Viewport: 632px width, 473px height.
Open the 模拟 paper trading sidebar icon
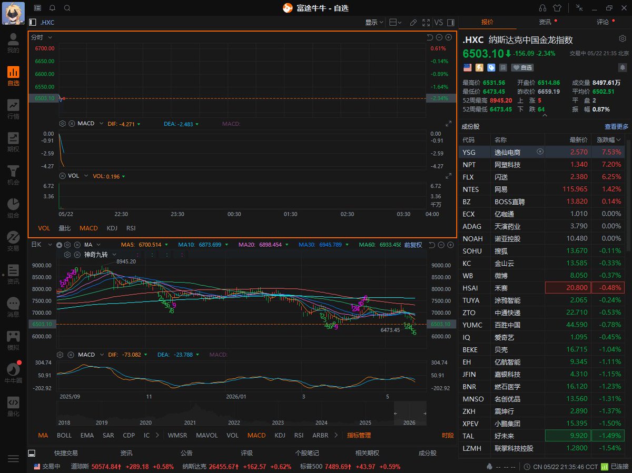tap(13, 340)
